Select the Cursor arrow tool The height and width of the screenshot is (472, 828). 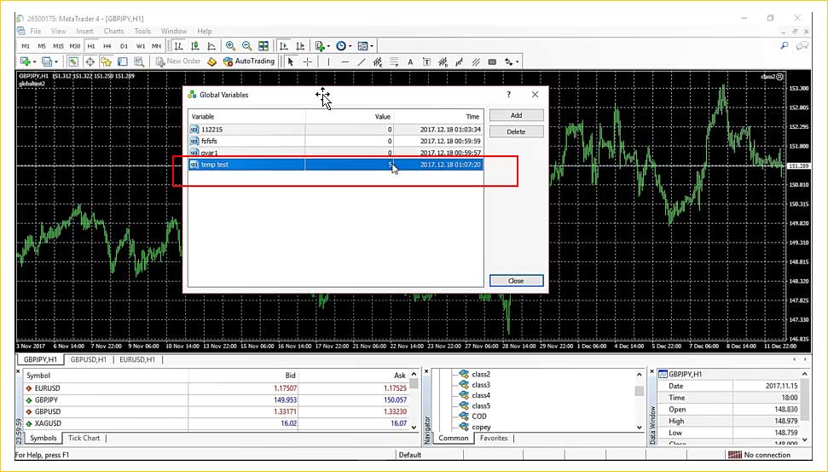(x=291, y=61)
